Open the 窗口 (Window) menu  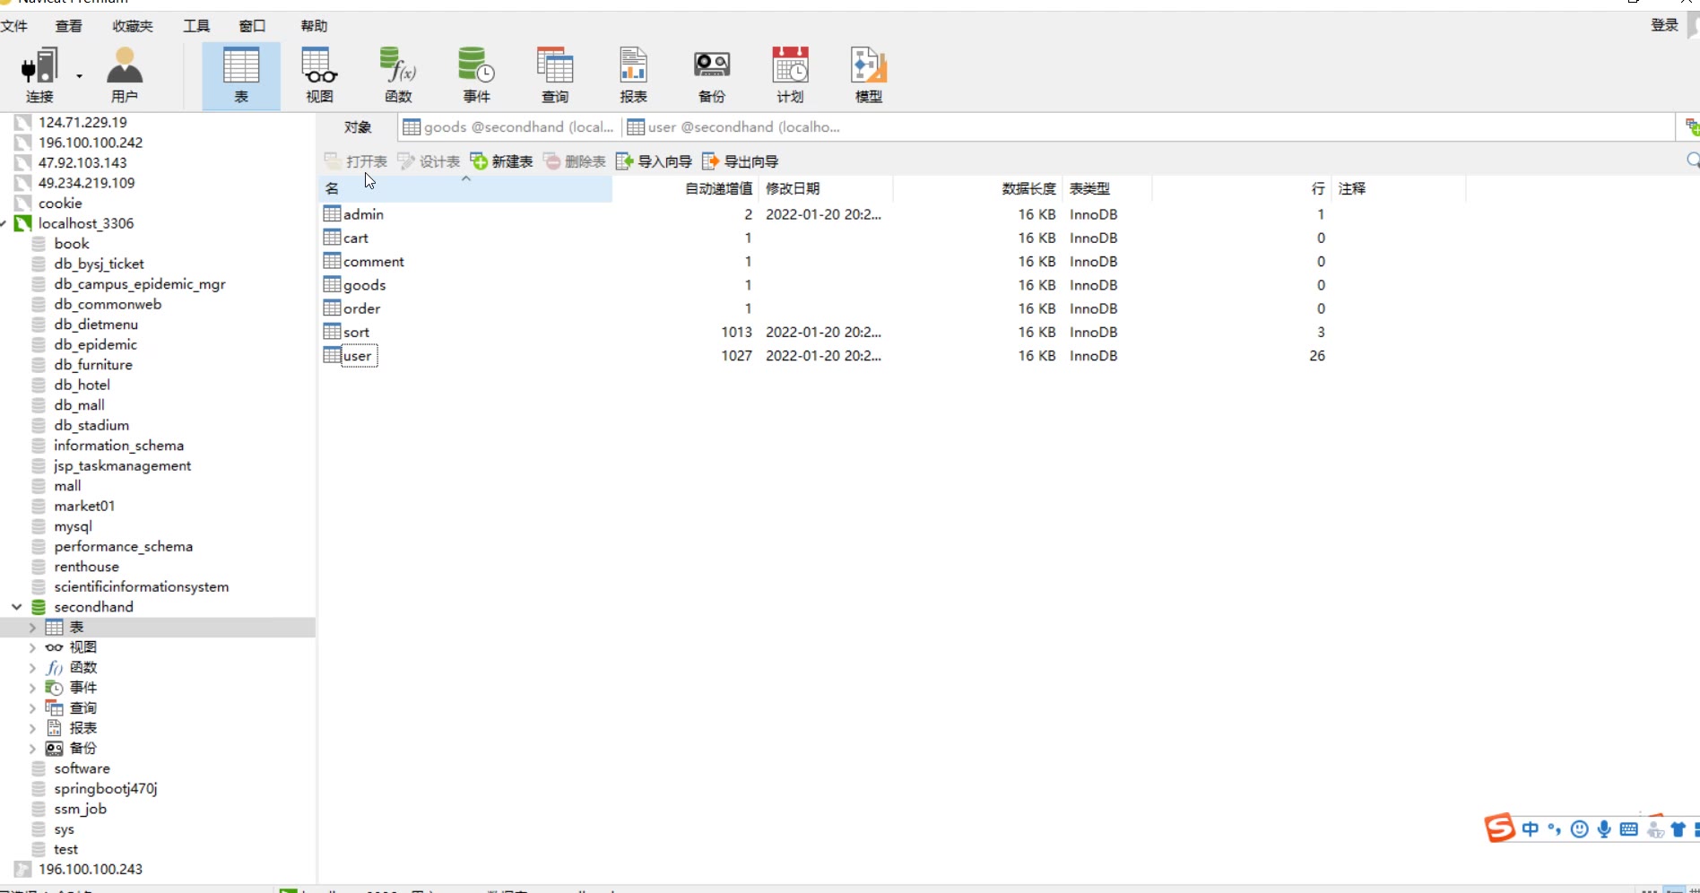tap(252, 26)
